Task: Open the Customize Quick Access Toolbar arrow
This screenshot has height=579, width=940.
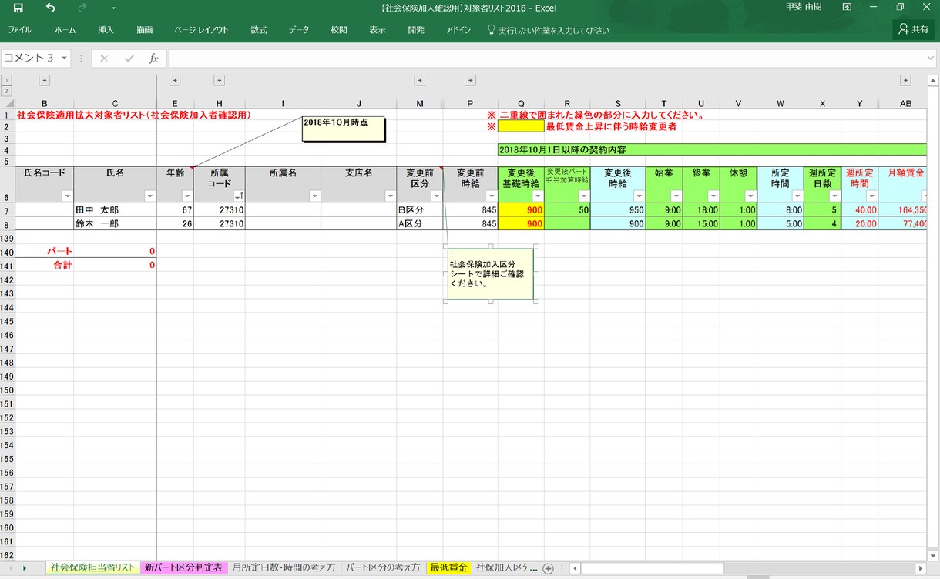Action: (113, 8)
